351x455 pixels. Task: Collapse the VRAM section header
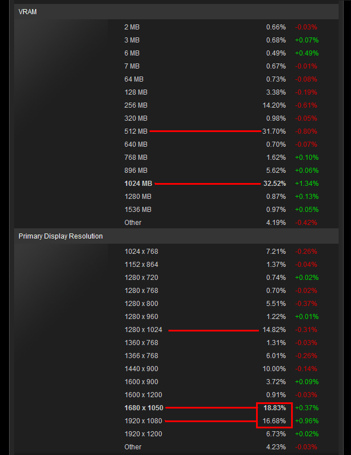point(176,12)
